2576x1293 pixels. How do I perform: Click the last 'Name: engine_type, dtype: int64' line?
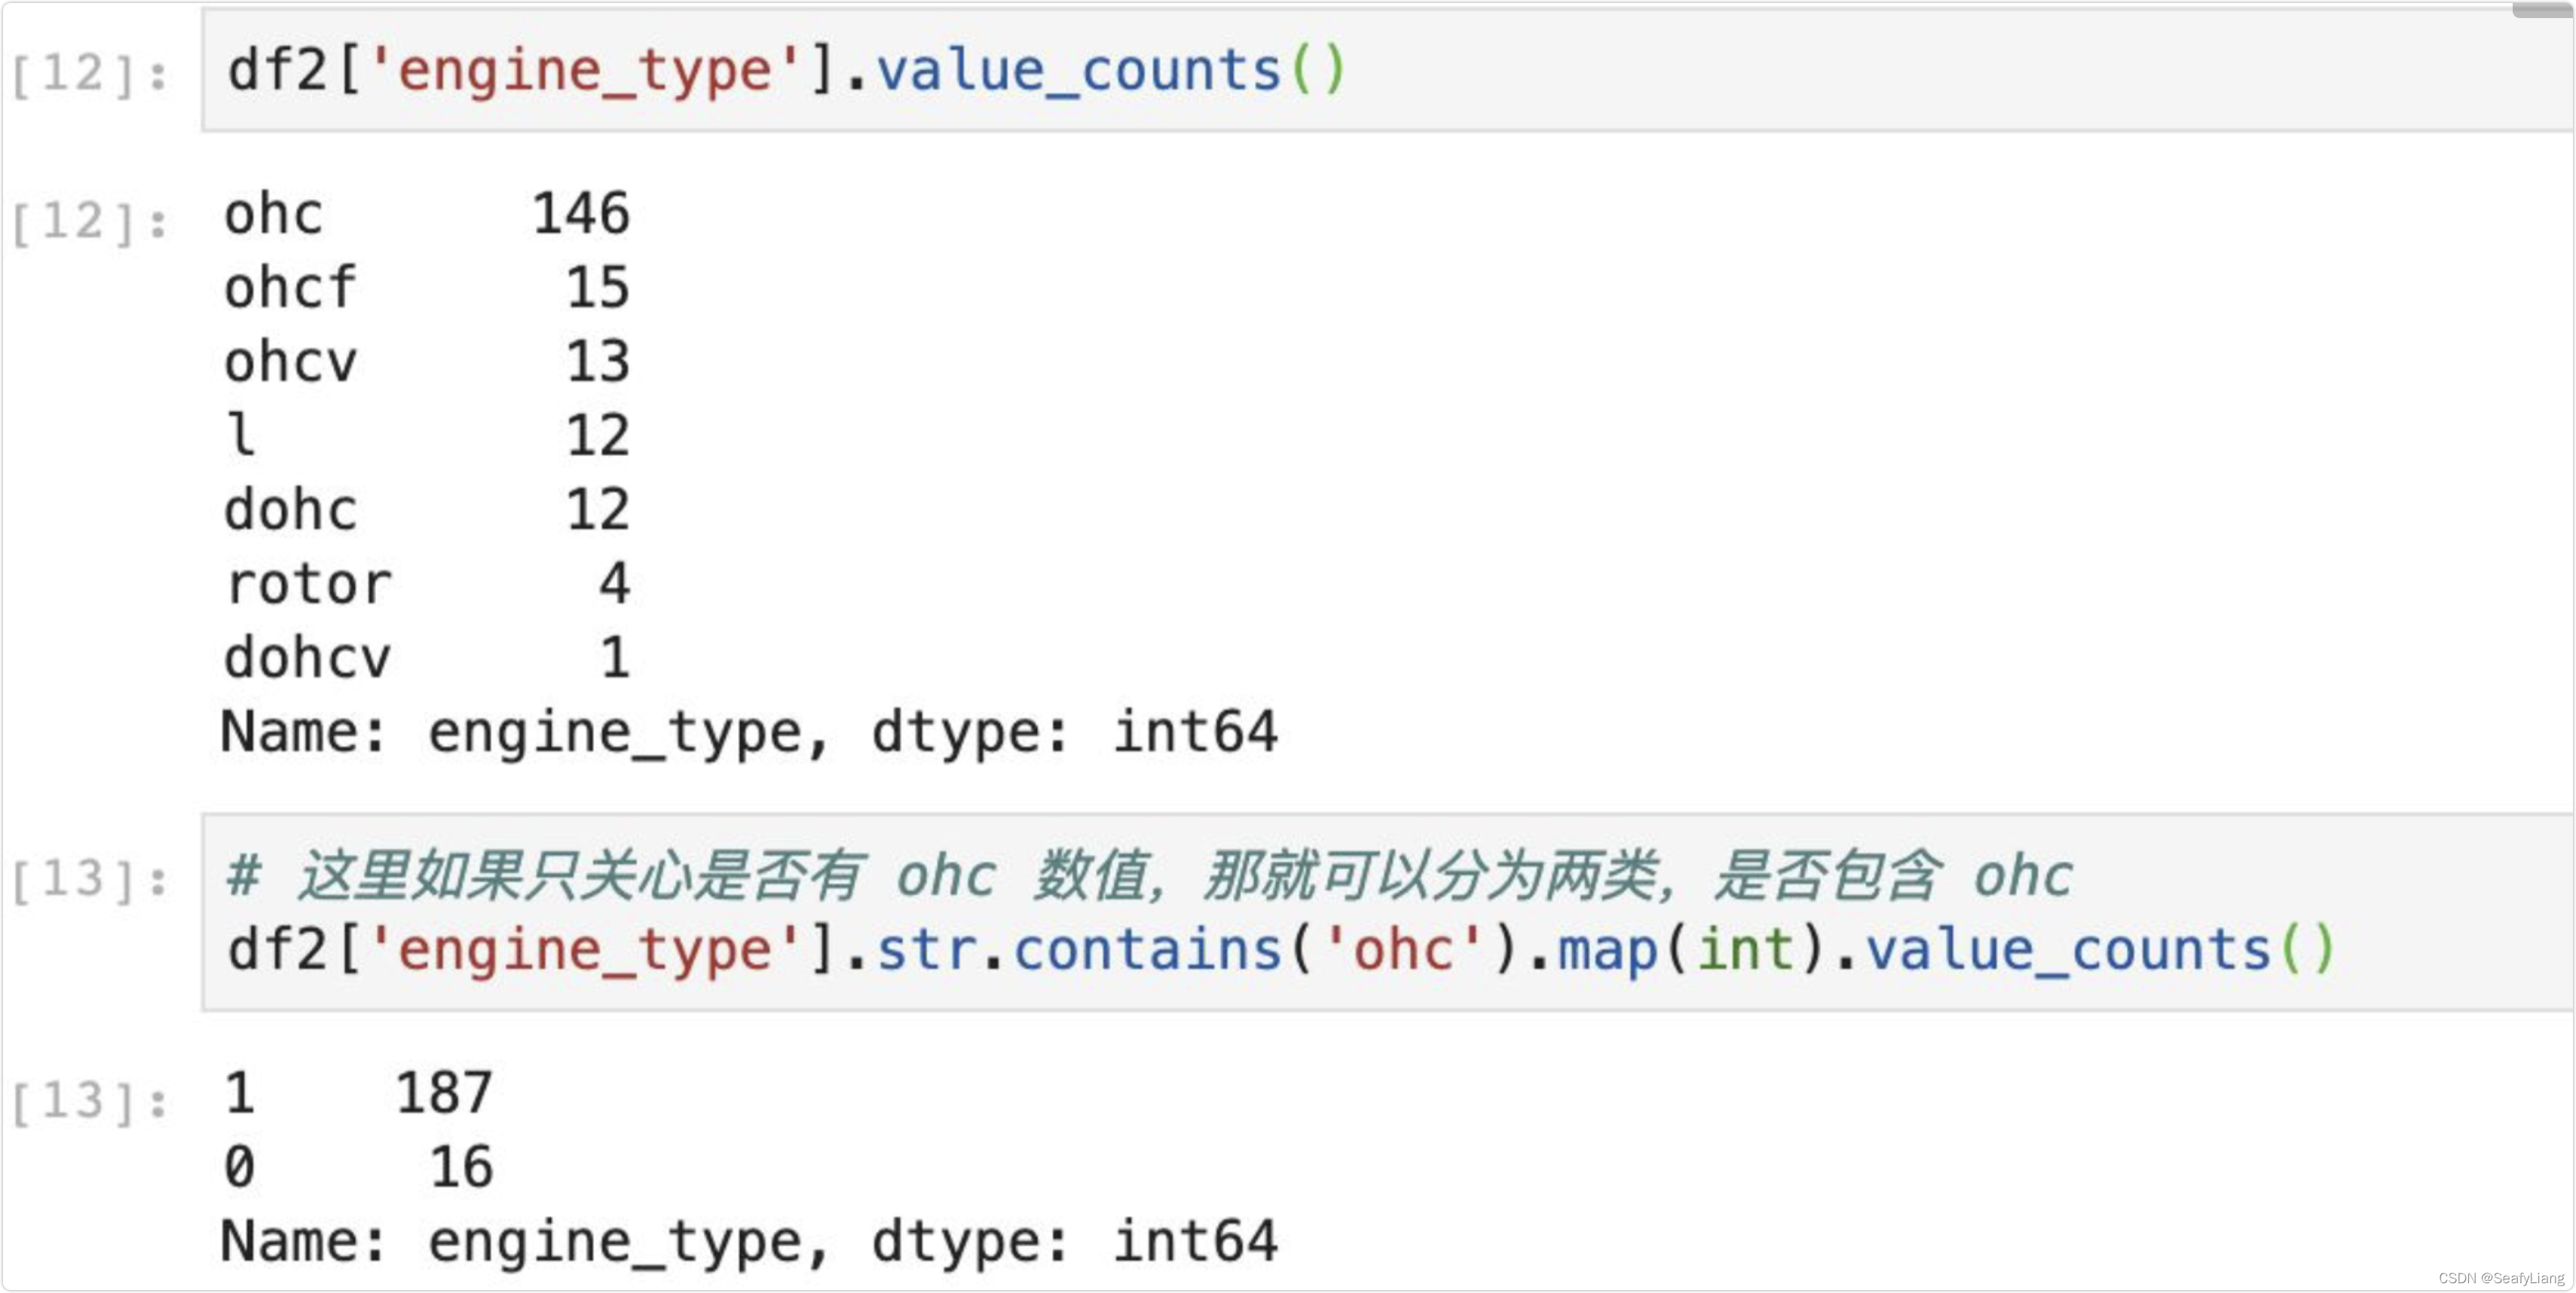click(x=748, y=1241)
